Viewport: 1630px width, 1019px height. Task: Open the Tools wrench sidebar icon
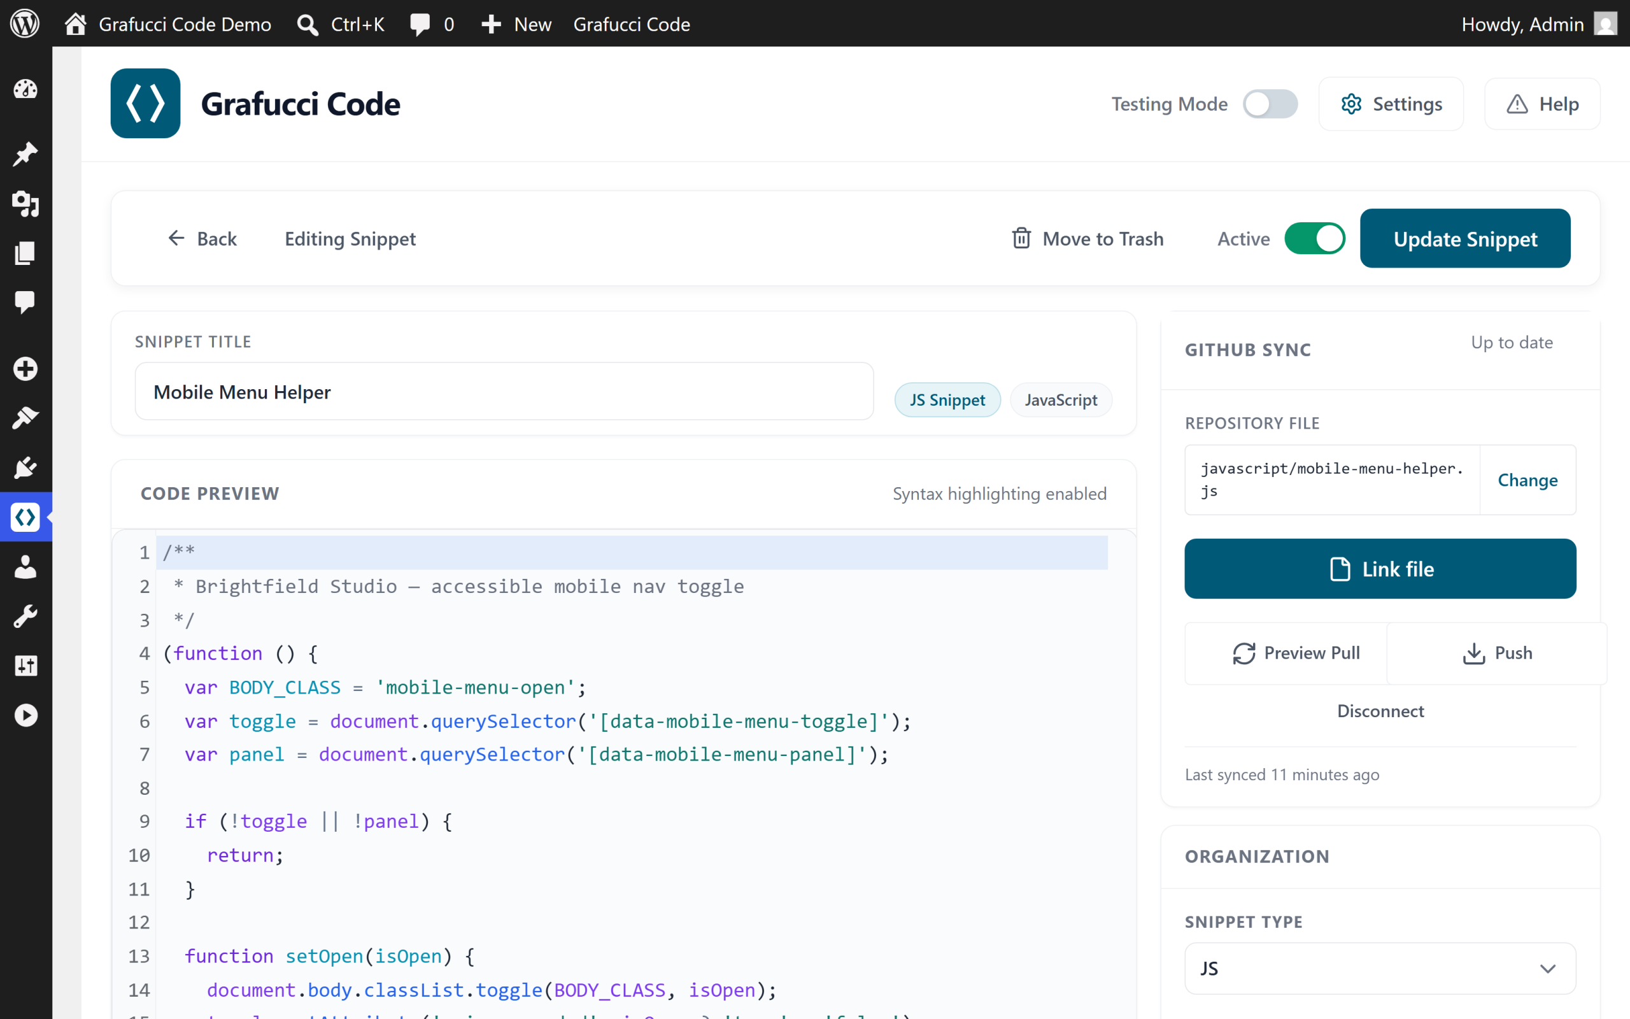click(x=25, y=616)
